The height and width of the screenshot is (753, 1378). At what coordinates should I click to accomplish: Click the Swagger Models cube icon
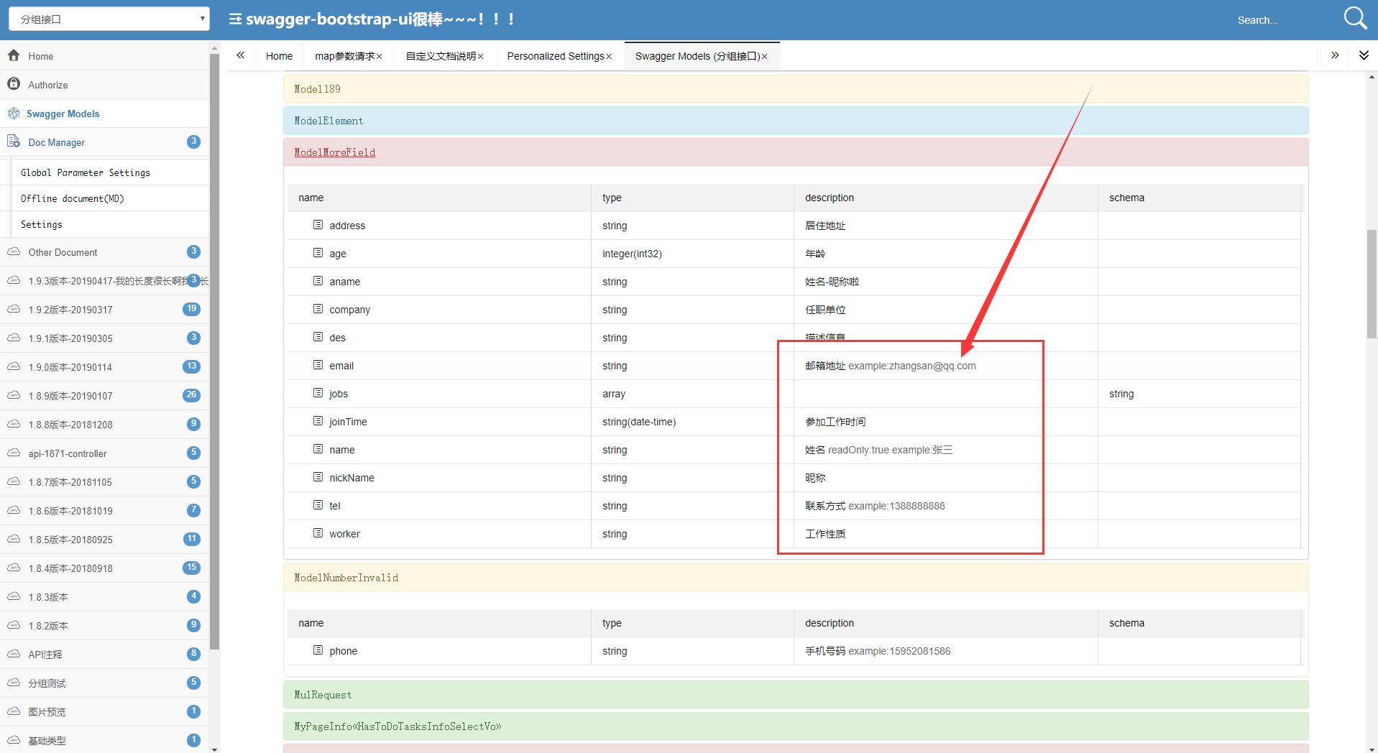(14, 113)
